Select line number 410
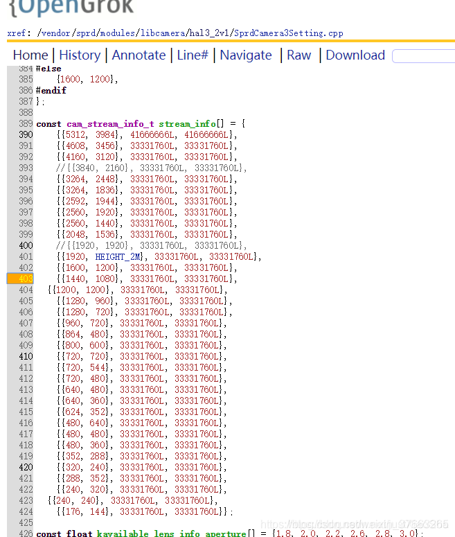The height and width of the screenshot is (537, 455). (x=26, y=357)
